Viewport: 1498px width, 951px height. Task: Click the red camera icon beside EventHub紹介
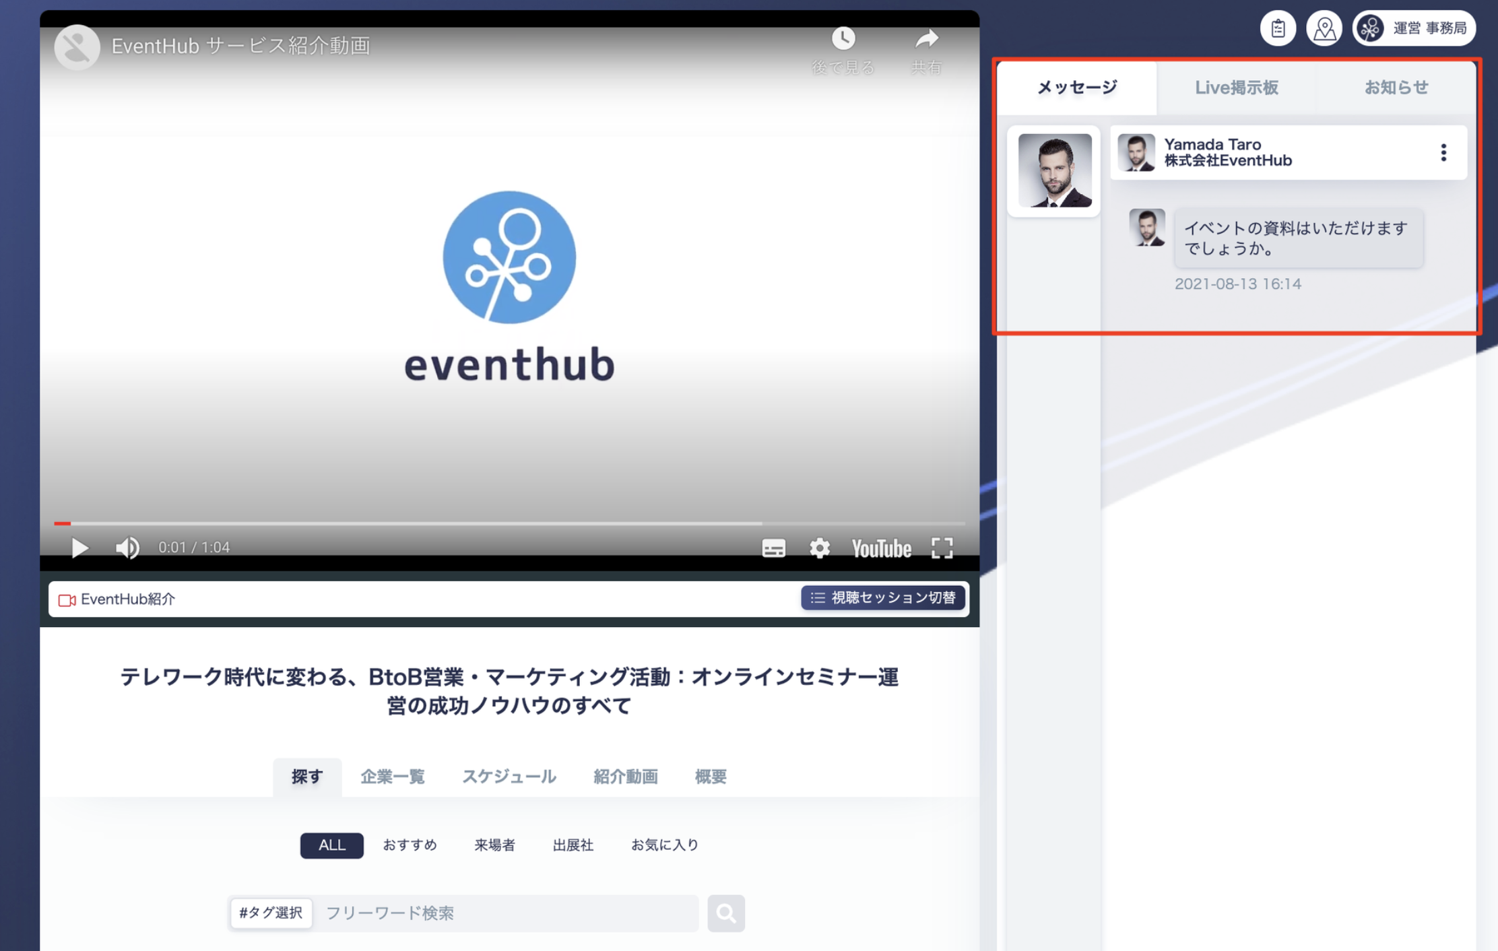(67, 600)
